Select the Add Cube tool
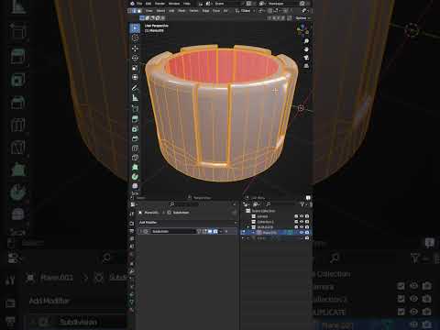 point(135,108)
